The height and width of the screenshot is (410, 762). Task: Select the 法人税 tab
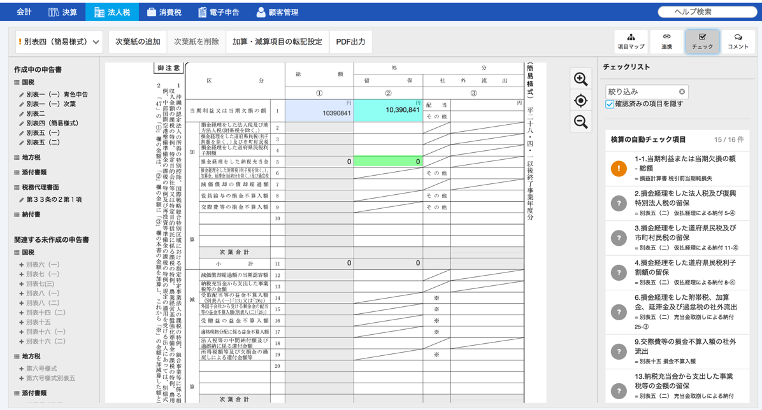tap(112, 11)
